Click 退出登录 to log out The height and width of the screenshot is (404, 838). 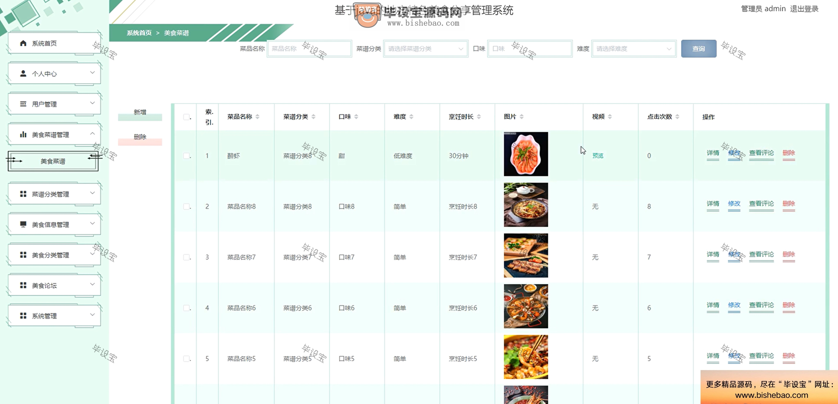[x=804, y=9]
